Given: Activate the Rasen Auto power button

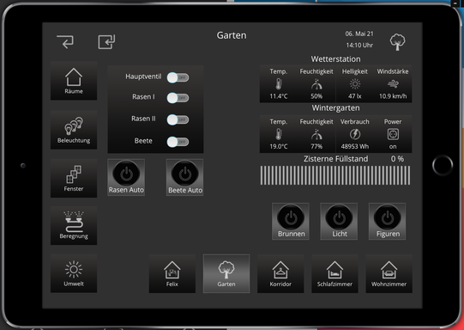Looking at the screenshot, I should tap(126, 177).
